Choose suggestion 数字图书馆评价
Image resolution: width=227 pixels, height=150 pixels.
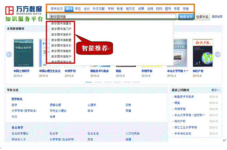pyautogui.click(x=61, y=46)
